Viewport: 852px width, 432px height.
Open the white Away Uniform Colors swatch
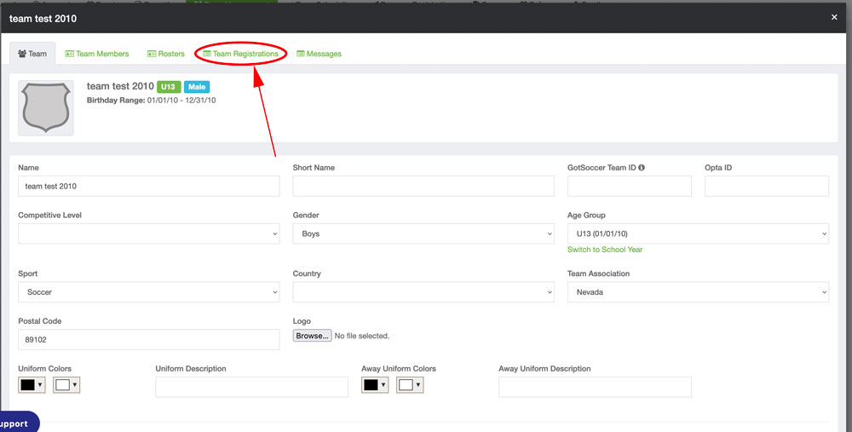pyautogui.click(x=409, y=385)
